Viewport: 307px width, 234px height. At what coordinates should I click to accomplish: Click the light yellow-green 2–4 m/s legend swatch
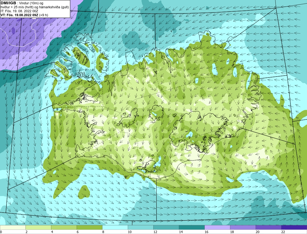(38, 227)
